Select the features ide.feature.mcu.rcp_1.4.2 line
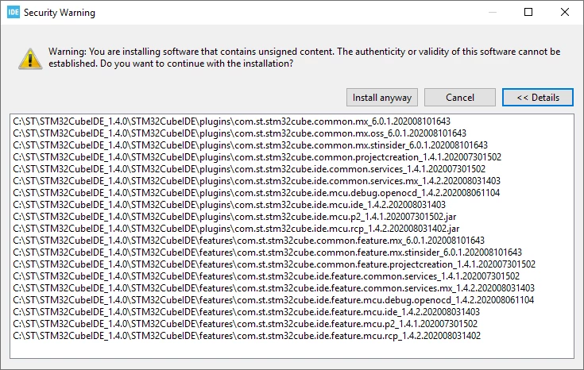 tap(246, 336)
